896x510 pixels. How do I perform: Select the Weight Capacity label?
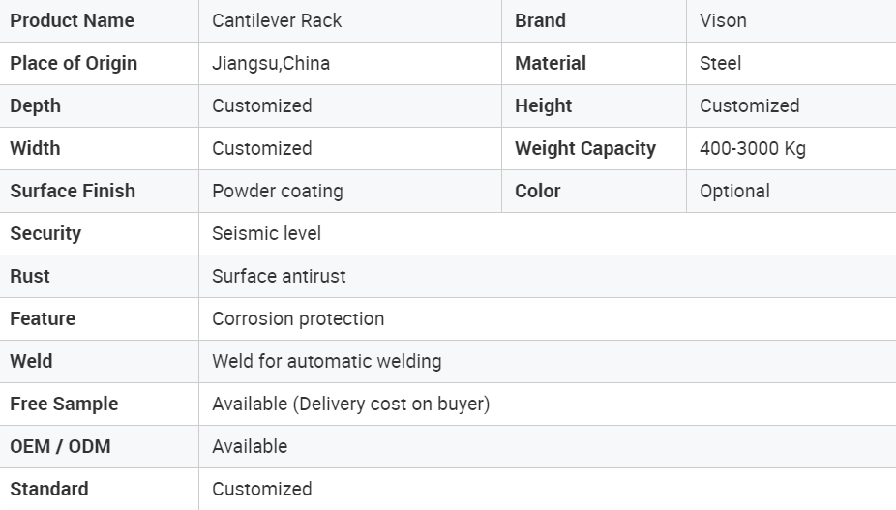(585, 149)
